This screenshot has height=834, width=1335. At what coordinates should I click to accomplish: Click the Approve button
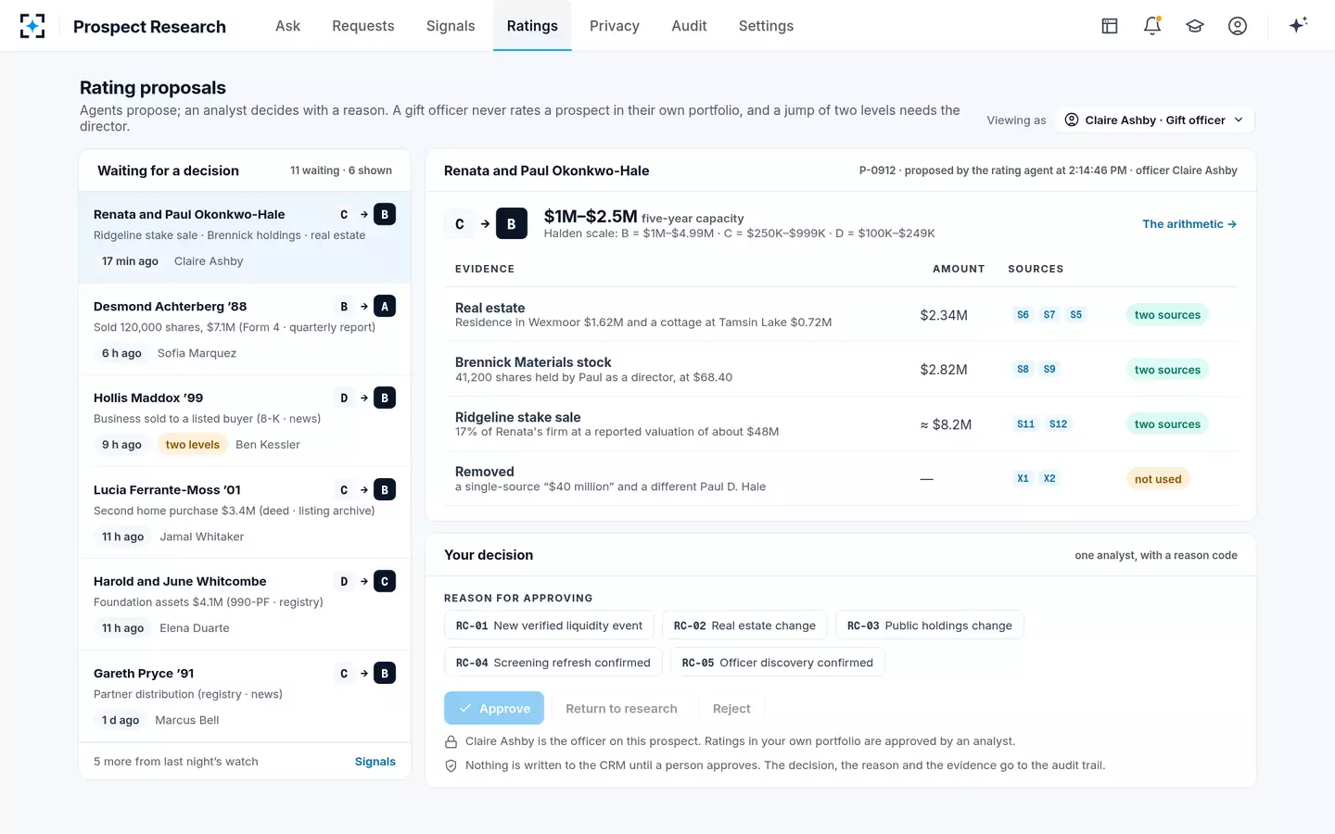(x=494, y=709)
